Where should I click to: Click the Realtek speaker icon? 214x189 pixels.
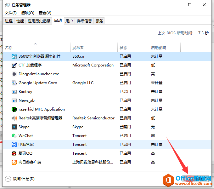coord(14,118)
